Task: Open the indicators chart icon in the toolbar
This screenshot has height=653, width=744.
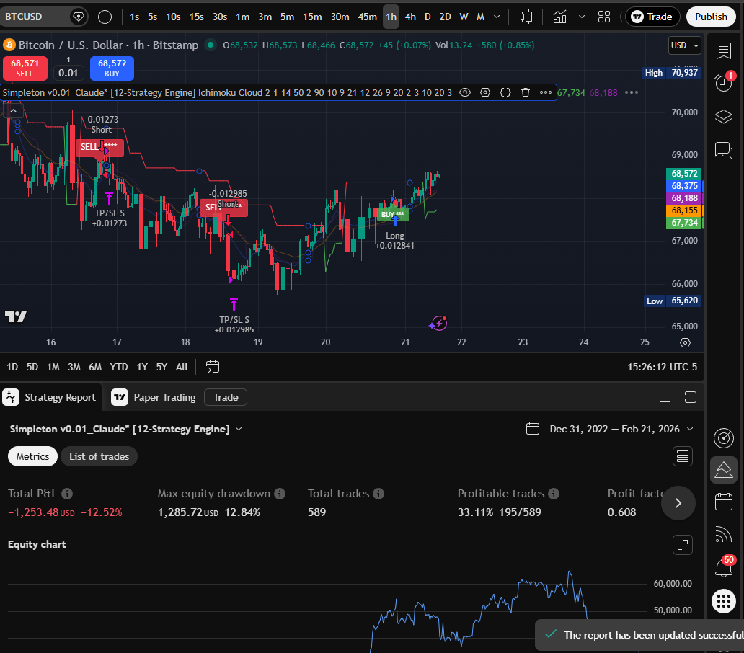Action: coord(559,17)
